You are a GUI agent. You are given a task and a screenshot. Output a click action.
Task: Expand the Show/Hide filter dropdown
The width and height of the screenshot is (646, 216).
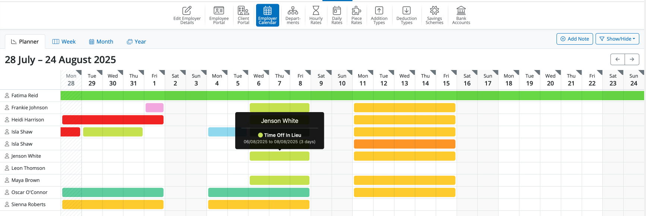click(617, 39)
